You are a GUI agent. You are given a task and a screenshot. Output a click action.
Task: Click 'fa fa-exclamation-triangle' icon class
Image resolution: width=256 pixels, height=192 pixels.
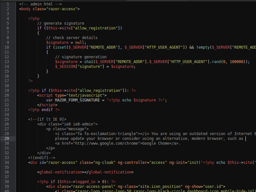[107, 134]
